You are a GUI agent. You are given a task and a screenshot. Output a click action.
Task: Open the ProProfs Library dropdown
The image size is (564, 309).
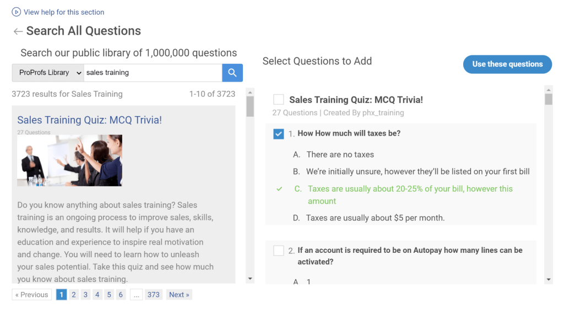pyautogui.click(x=48, y=73)
